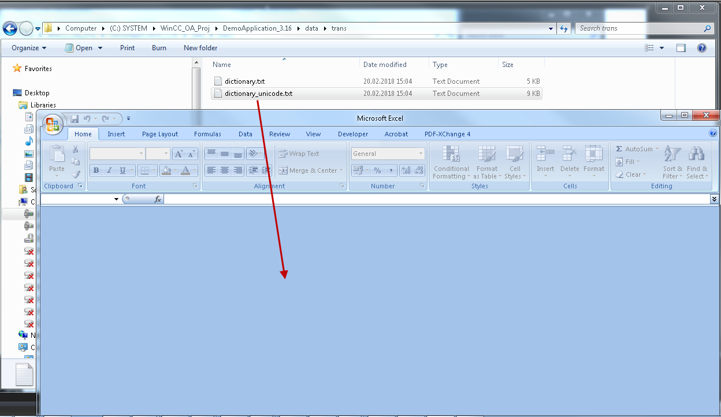Click the Insert Function fx button
The image size is (721, 417).
[x=158, y=199]
